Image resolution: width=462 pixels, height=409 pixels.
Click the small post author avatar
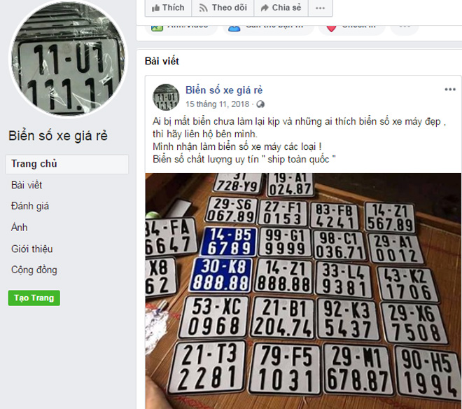[x=166, y=97]
